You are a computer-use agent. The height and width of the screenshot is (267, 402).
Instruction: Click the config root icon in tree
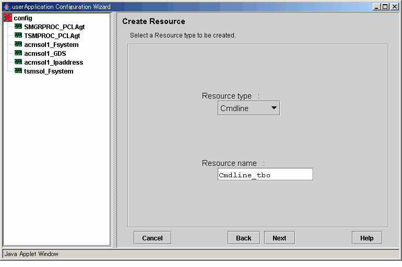[x=8, y=18]
